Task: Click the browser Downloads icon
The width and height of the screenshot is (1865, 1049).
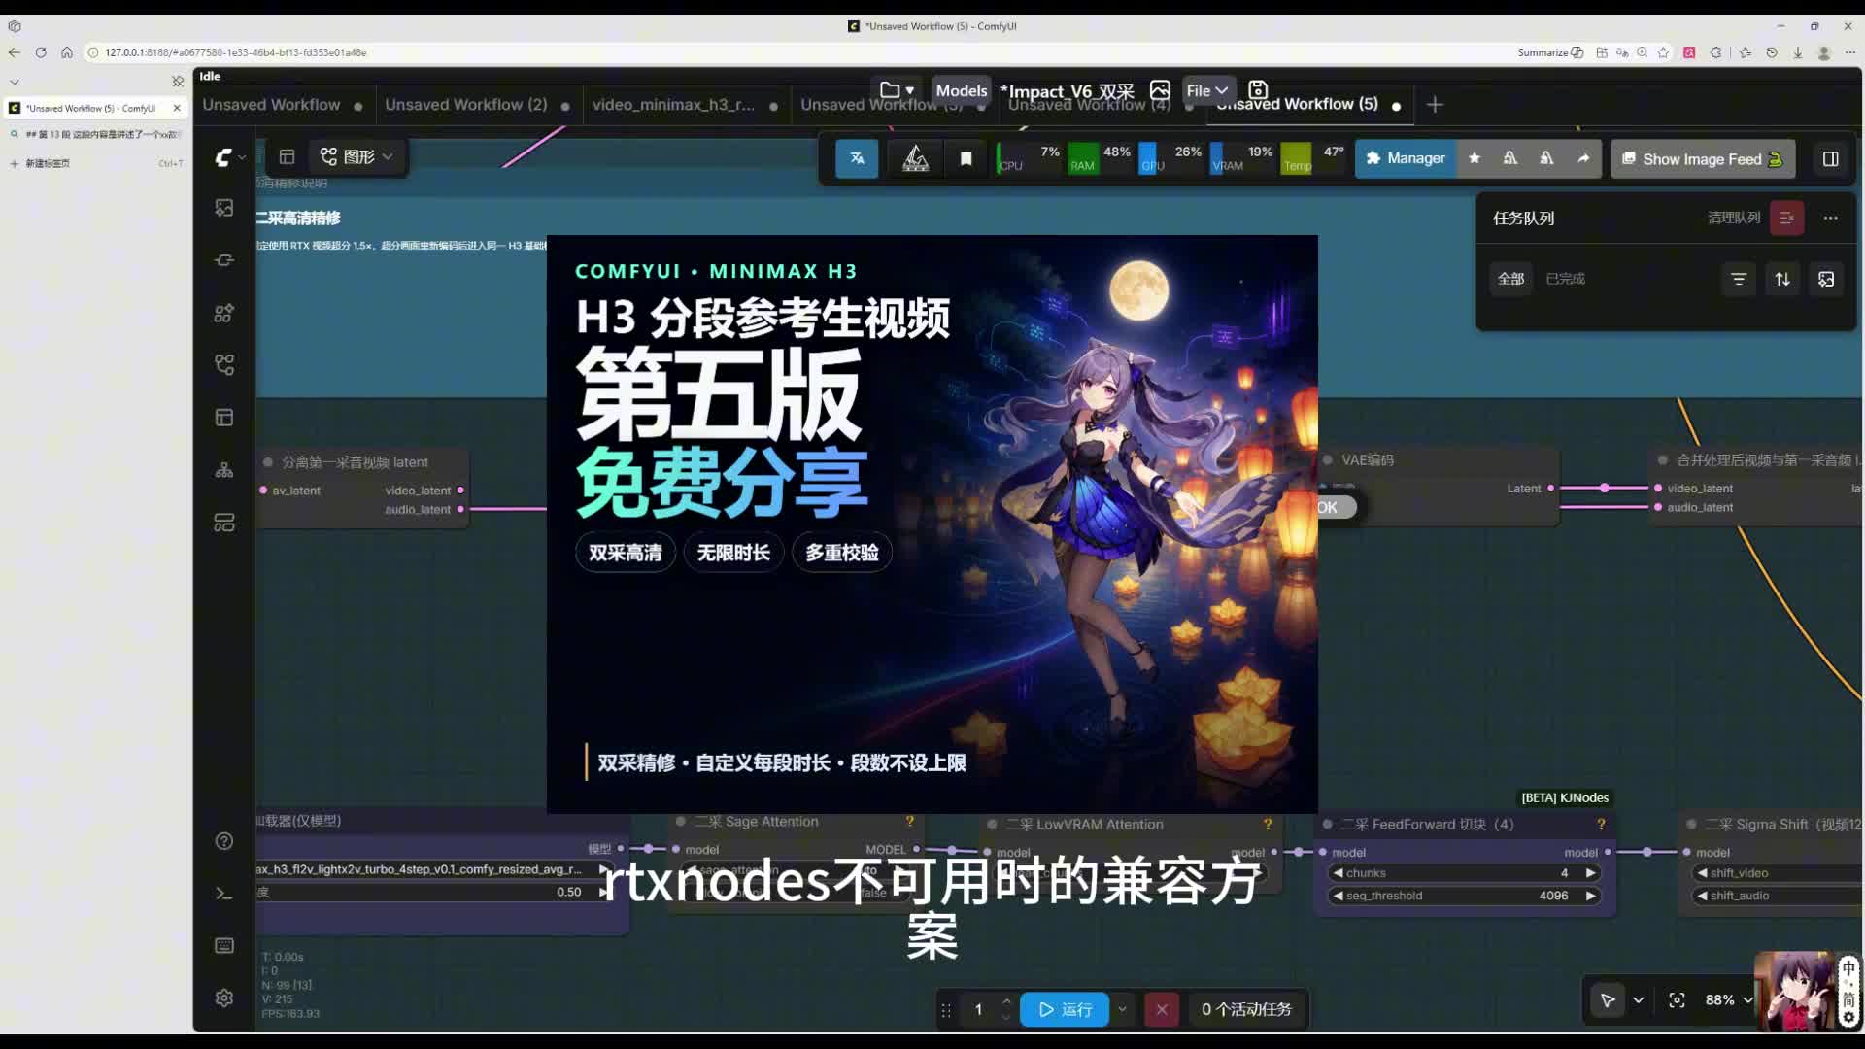Action: (x=1798, y=52)
